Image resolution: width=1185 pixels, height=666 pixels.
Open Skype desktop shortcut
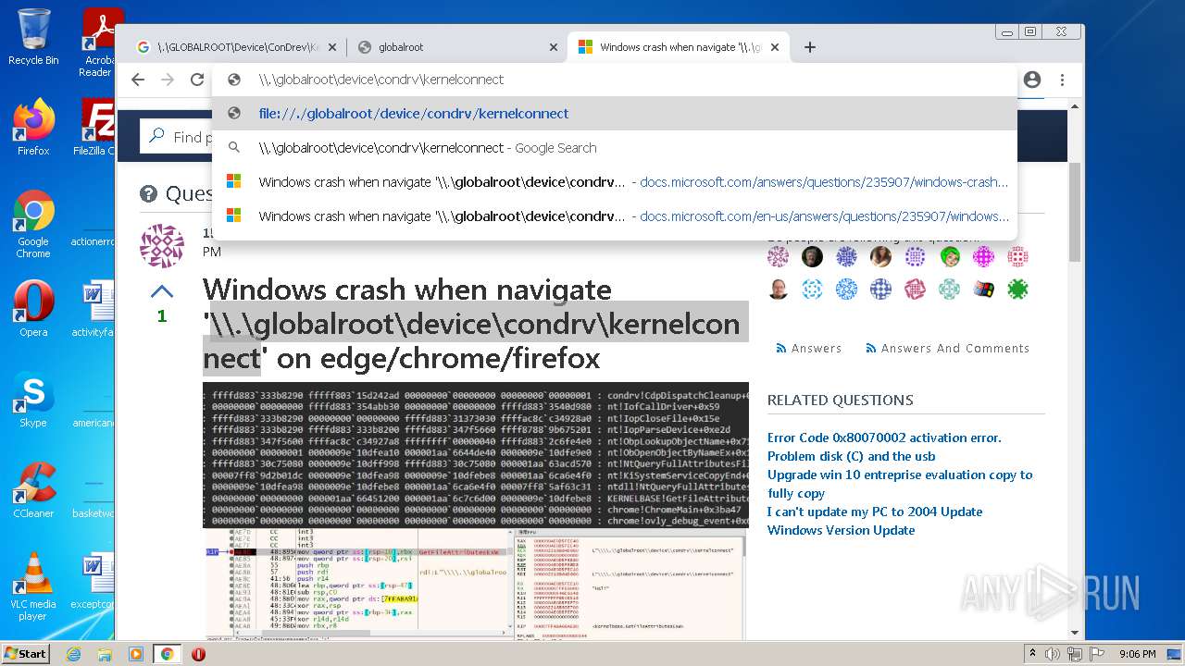(33, 400)
